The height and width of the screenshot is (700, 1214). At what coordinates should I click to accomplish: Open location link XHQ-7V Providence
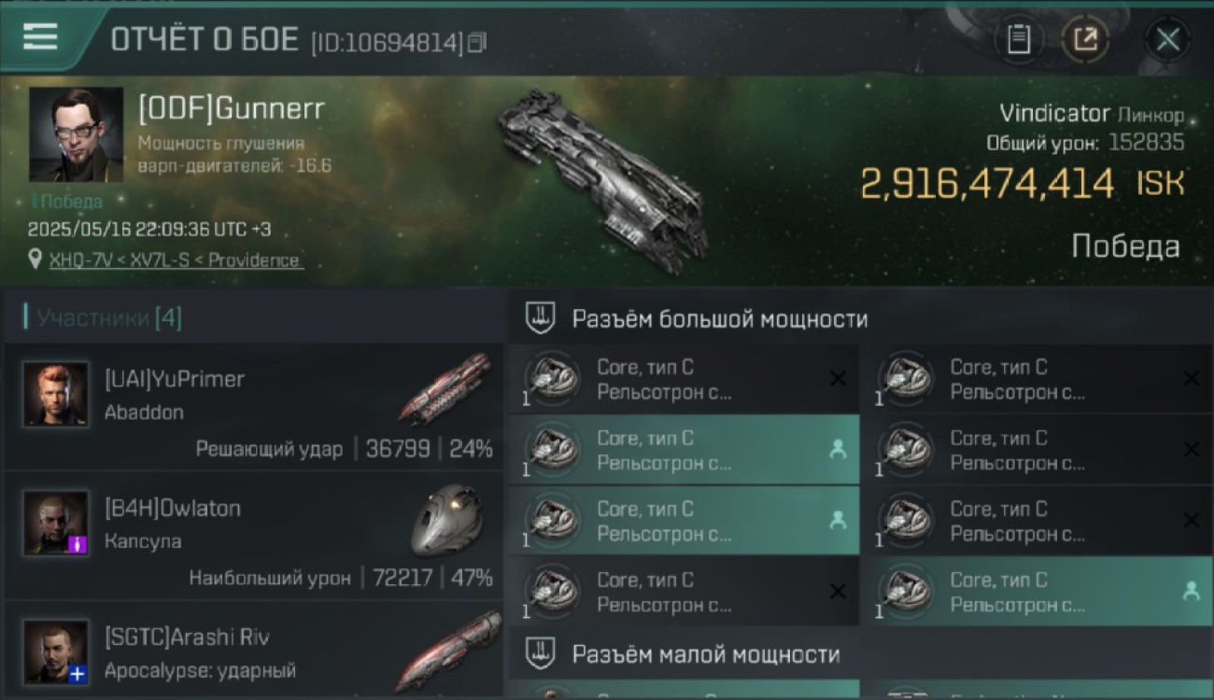[176, 260]
